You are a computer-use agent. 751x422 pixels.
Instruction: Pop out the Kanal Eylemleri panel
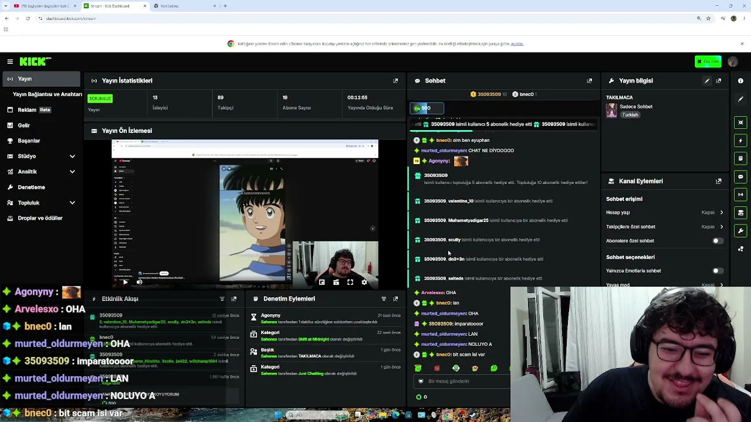pos(719,182)
